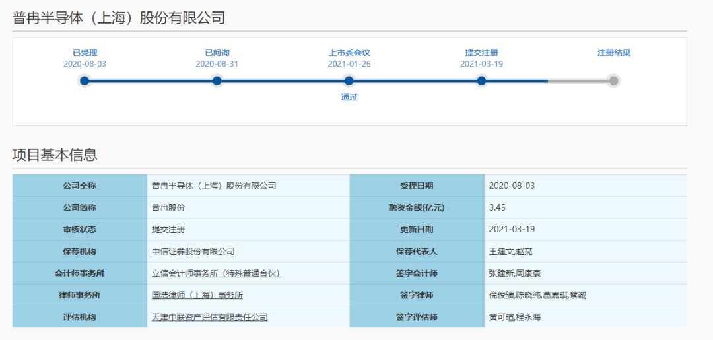Click the 已受理 timeline step dot

tap(84, 81)
